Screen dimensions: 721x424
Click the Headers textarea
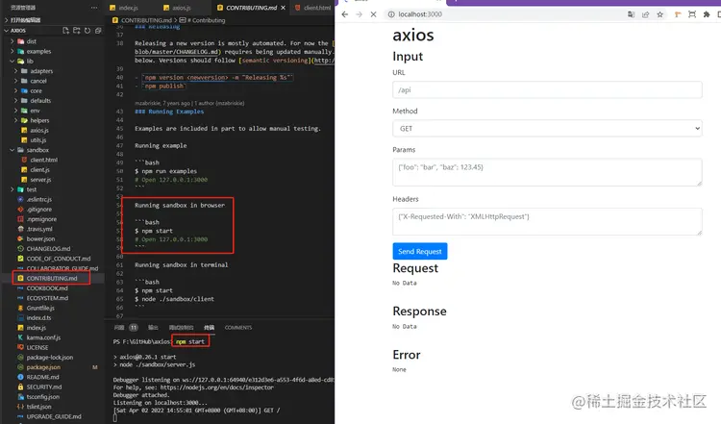coord(547,222)
